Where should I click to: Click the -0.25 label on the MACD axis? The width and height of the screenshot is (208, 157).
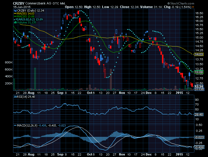[x=198, y=143]
